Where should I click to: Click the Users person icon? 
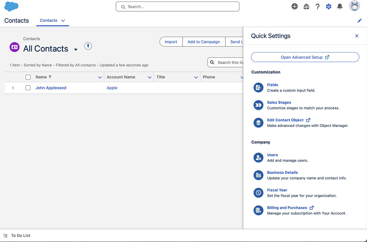(258, 157)
